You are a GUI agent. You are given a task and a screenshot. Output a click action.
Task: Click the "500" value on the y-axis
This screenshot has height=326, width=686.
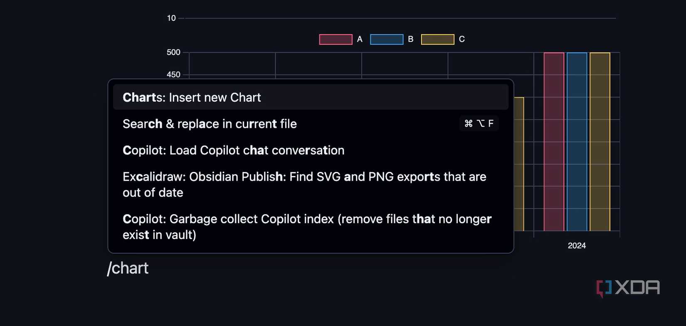pyautogui.click(x=173, y=51)
